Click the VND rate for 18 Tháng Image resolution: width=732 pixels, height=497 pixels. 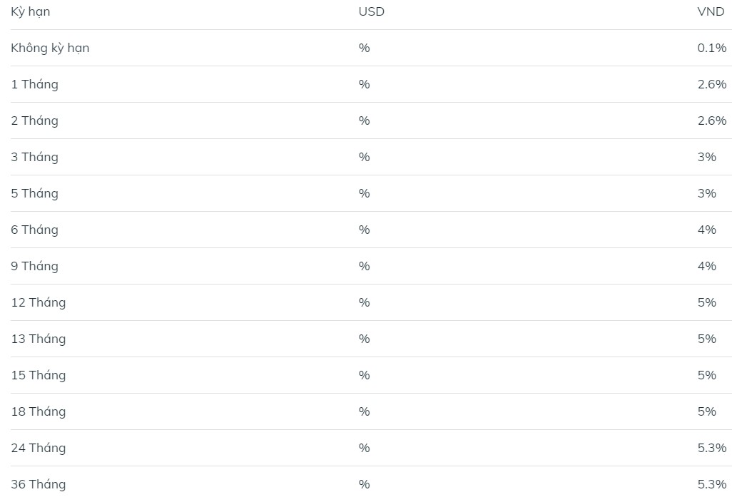[707, 412]
